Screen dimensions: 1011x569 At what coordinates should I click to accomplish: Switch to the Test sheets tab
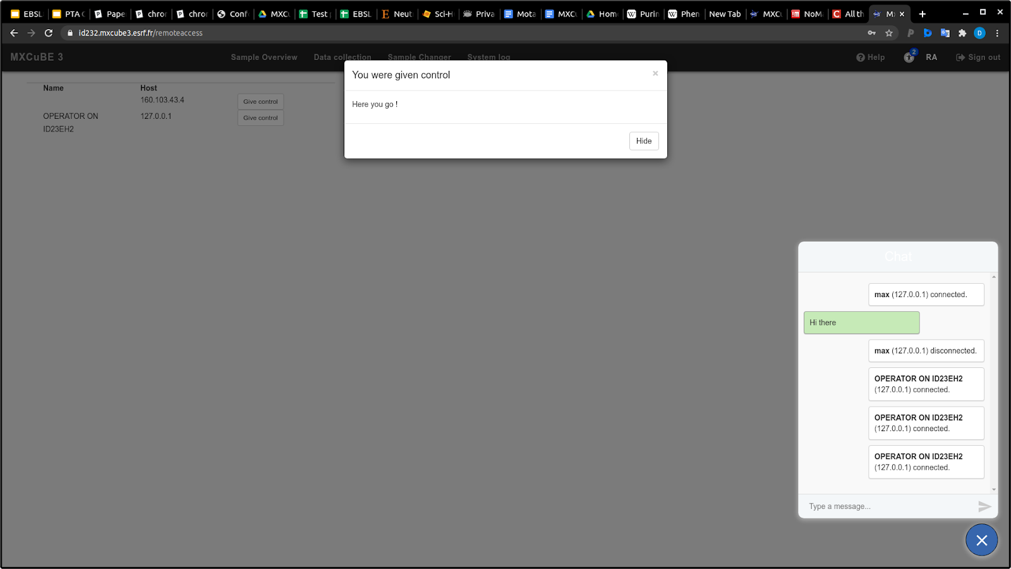[315, 14]
